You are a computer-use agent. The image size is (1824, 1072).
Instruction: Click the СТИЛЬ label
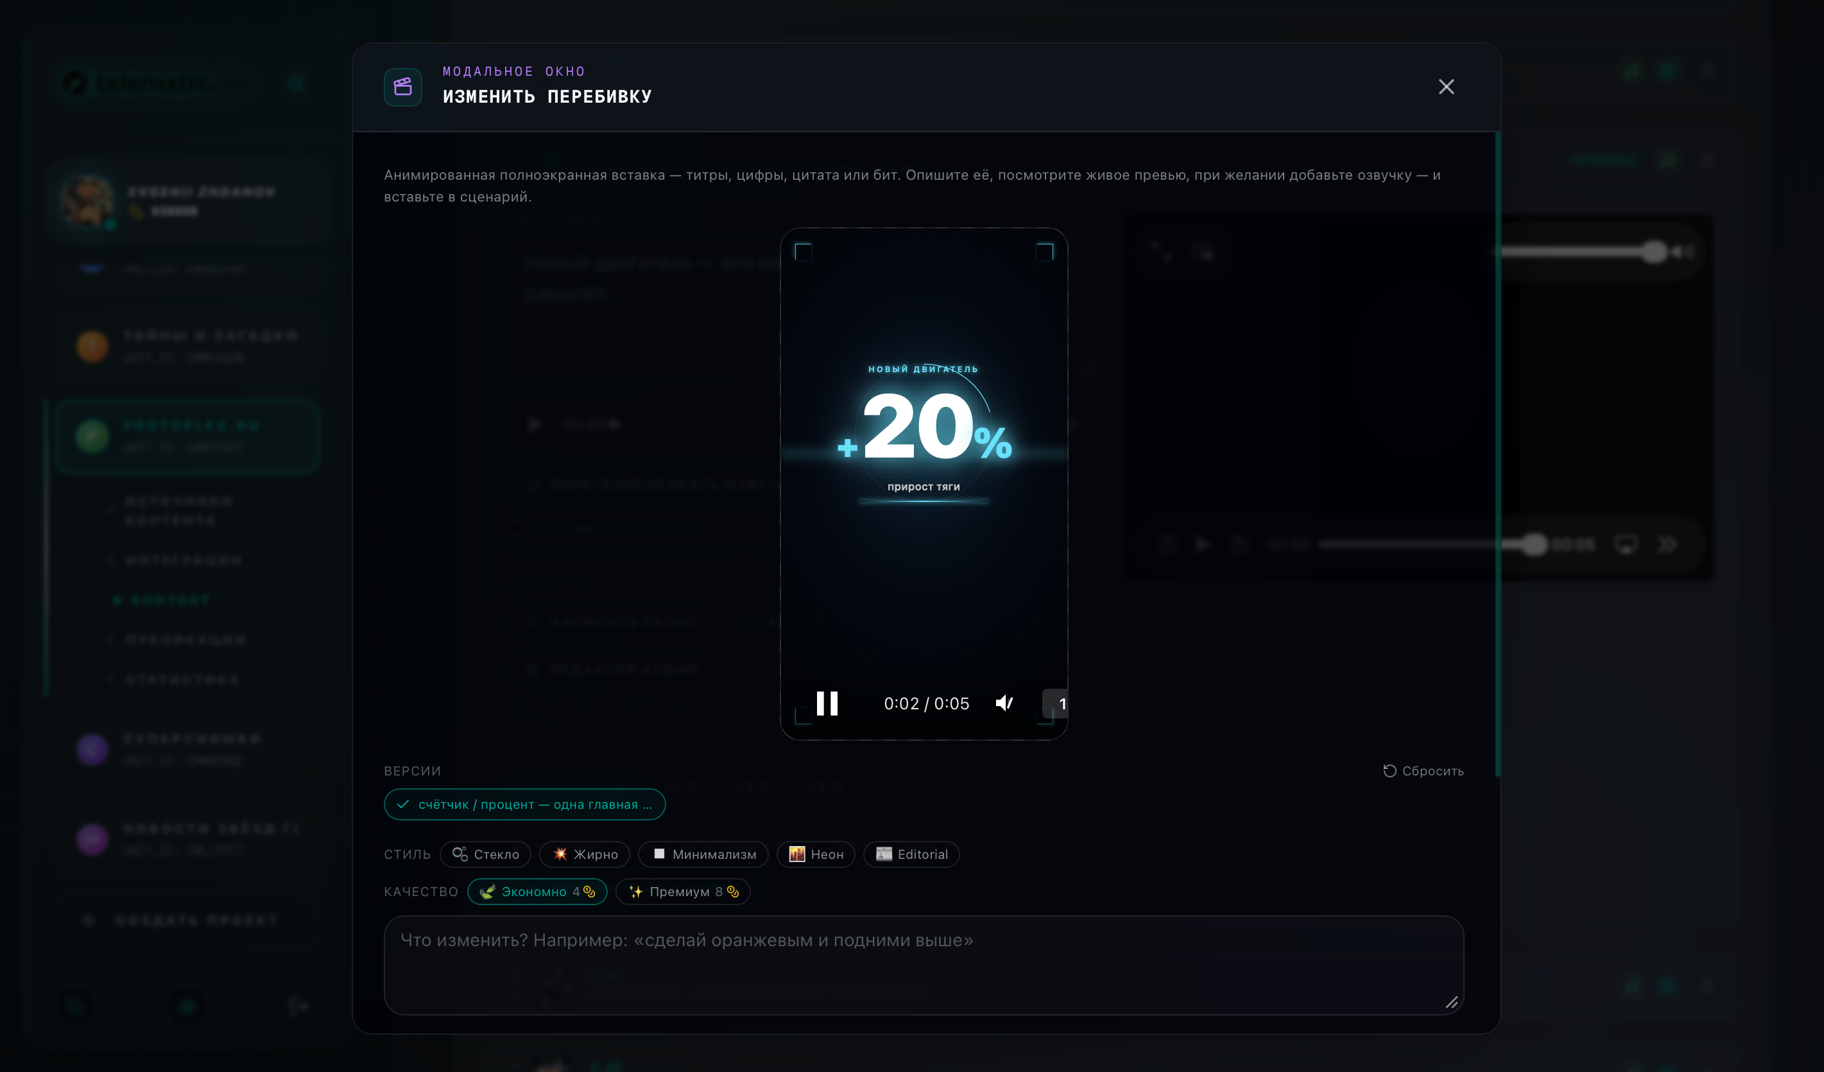(x=407, y=855)
